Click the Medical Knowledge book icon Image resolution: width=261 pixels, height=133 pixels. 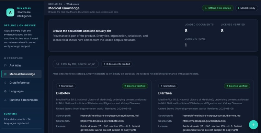(x=5, y=74)
